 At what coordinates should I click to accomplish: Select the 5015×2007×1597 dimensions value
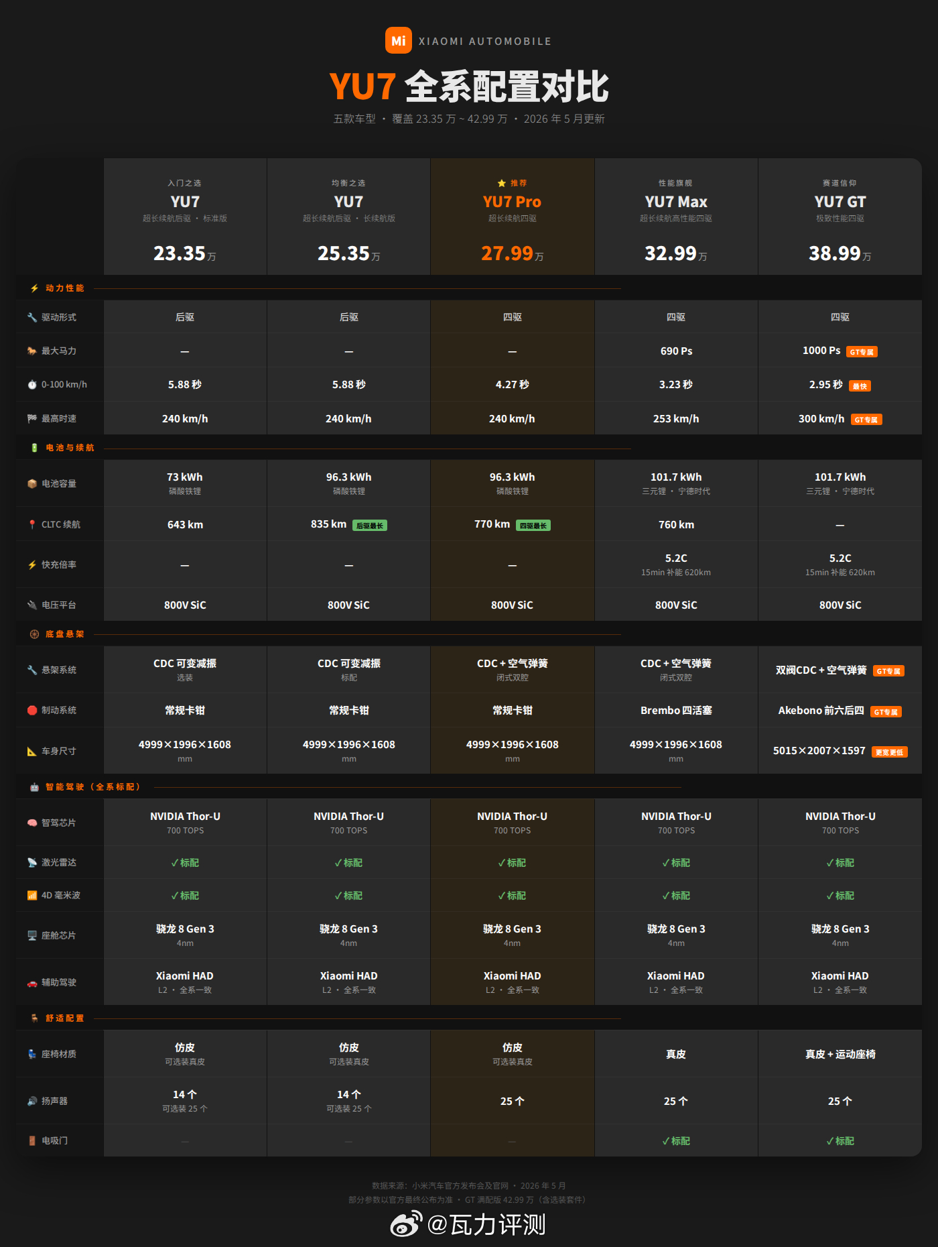click(819, 751)
